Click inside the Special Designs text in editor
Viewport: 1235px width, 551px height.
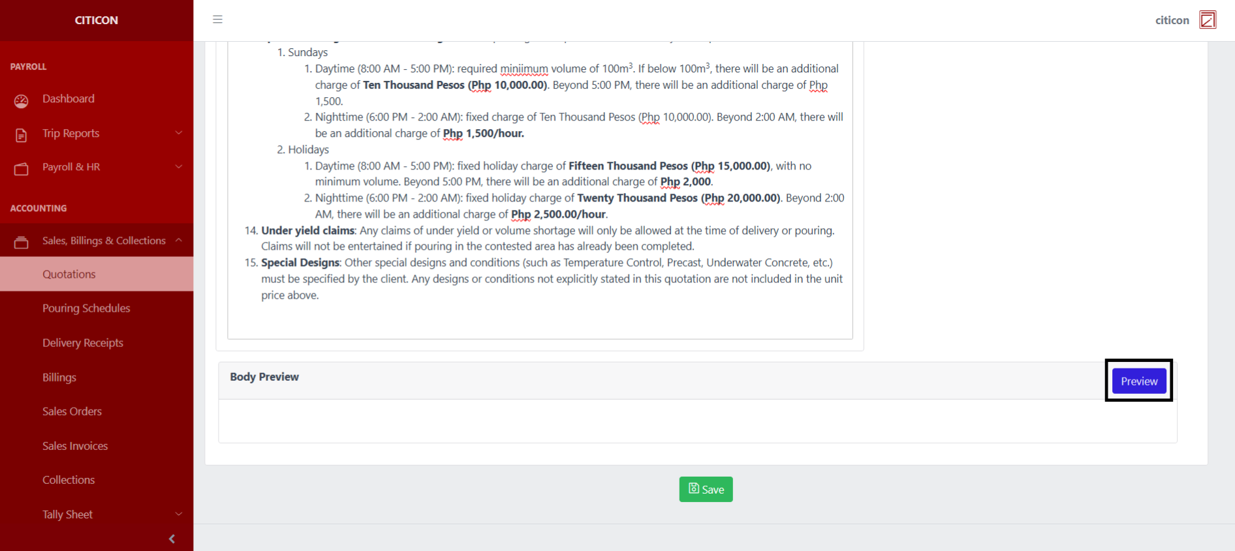552,279
